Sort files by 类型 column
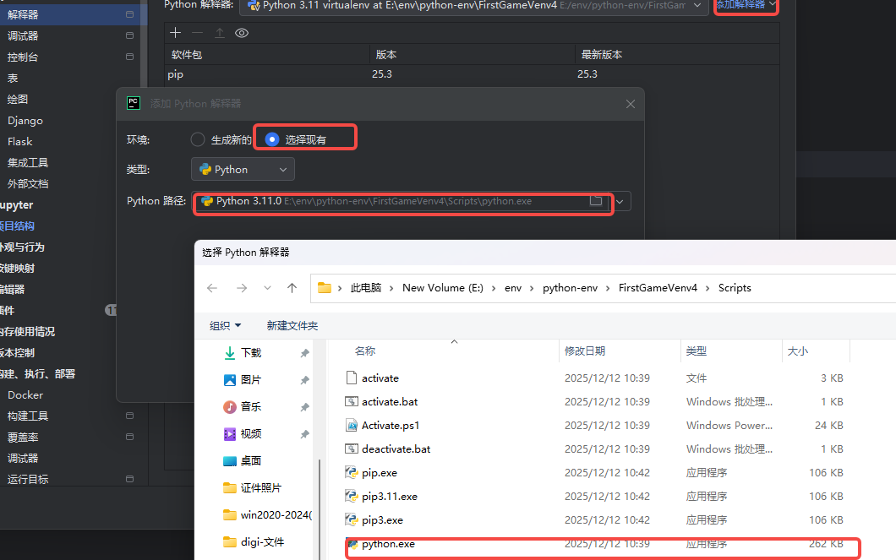 tap(696, 351)
